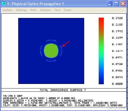Open the Window menu
Viewport: 128px width, 111px height.
pos(45,10)
